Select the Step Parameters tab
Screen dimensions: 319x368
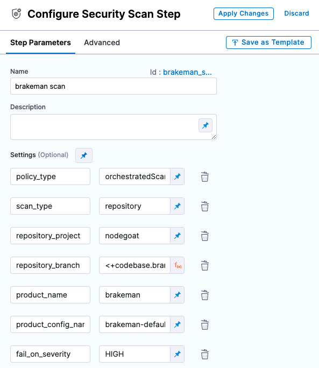pyautogui.click(x=40, y=43)
